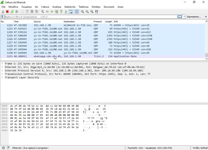
Task: Open the File menu
Action: pyautogui.click(x=4, y=7)
